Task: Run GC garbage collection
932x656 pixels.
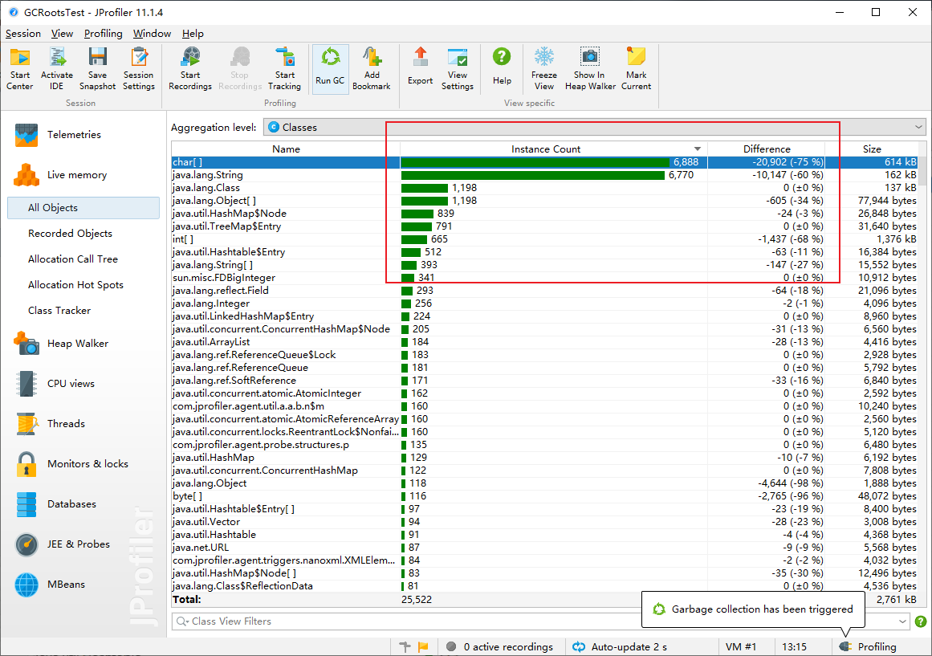Action: click(x=330, y=69)
